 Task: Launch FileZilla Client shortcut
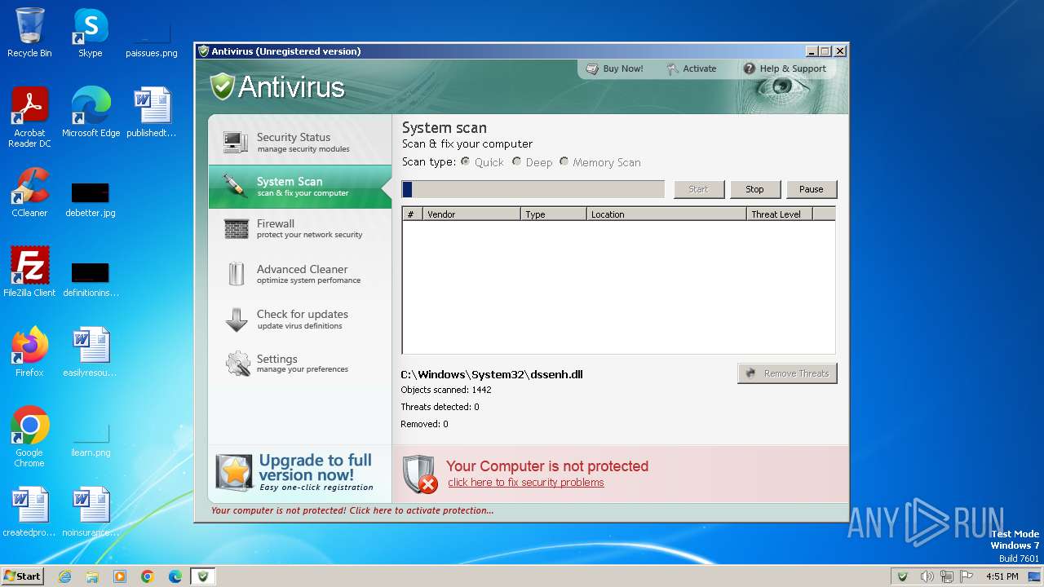click(x=29, y=272)
